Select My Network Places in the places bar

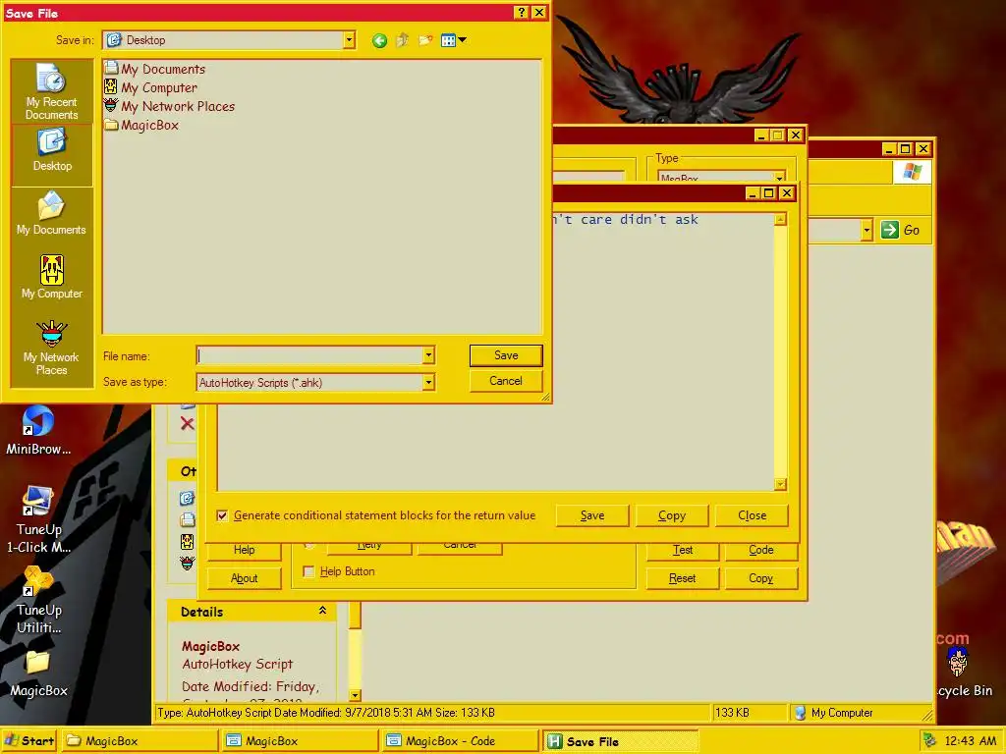51,348
